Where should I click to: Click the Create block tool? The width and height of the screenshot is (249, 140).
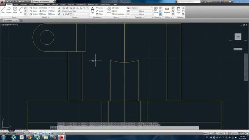[116, 8]
